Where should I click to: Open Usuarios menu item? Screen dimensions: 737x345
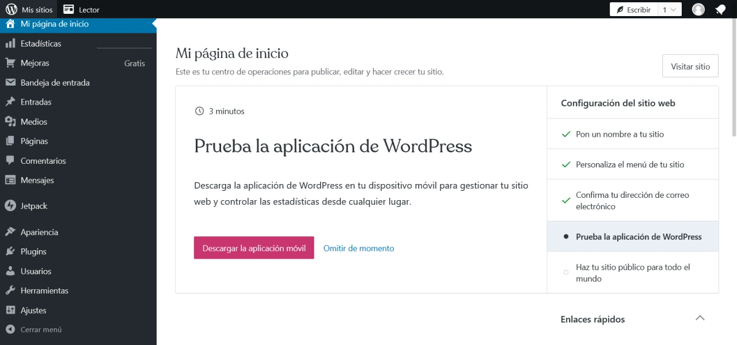(x=78, y=271)
